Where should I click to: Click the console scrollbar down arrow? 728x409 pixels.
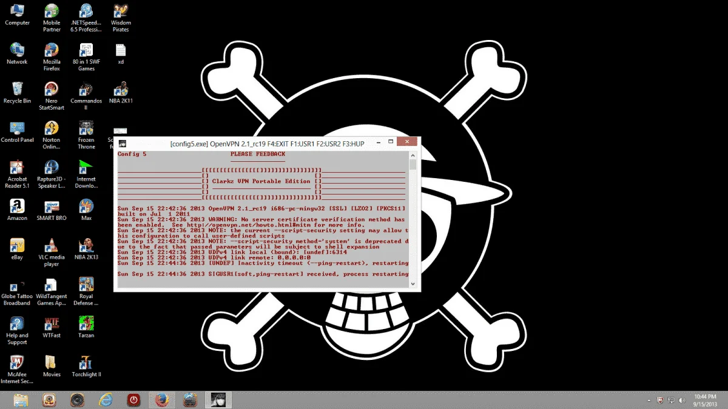pyautogui.click(x=413, y=283)
